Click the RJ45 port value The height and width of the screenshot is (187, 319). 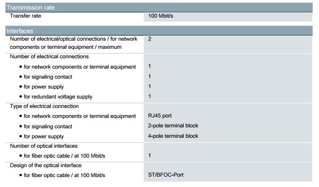click(x=160, y=116)
